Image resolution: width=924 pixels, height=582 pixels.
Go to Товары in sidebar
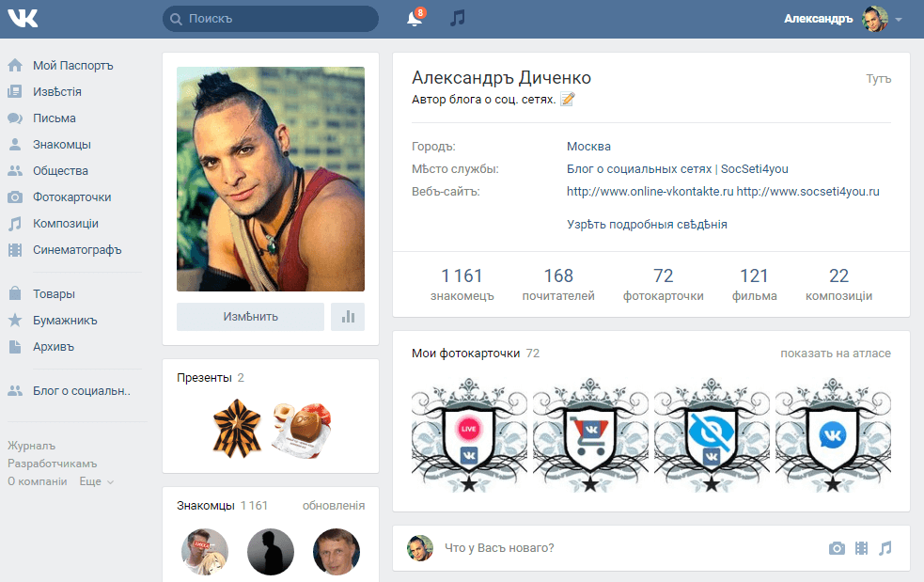pos(54,293)
